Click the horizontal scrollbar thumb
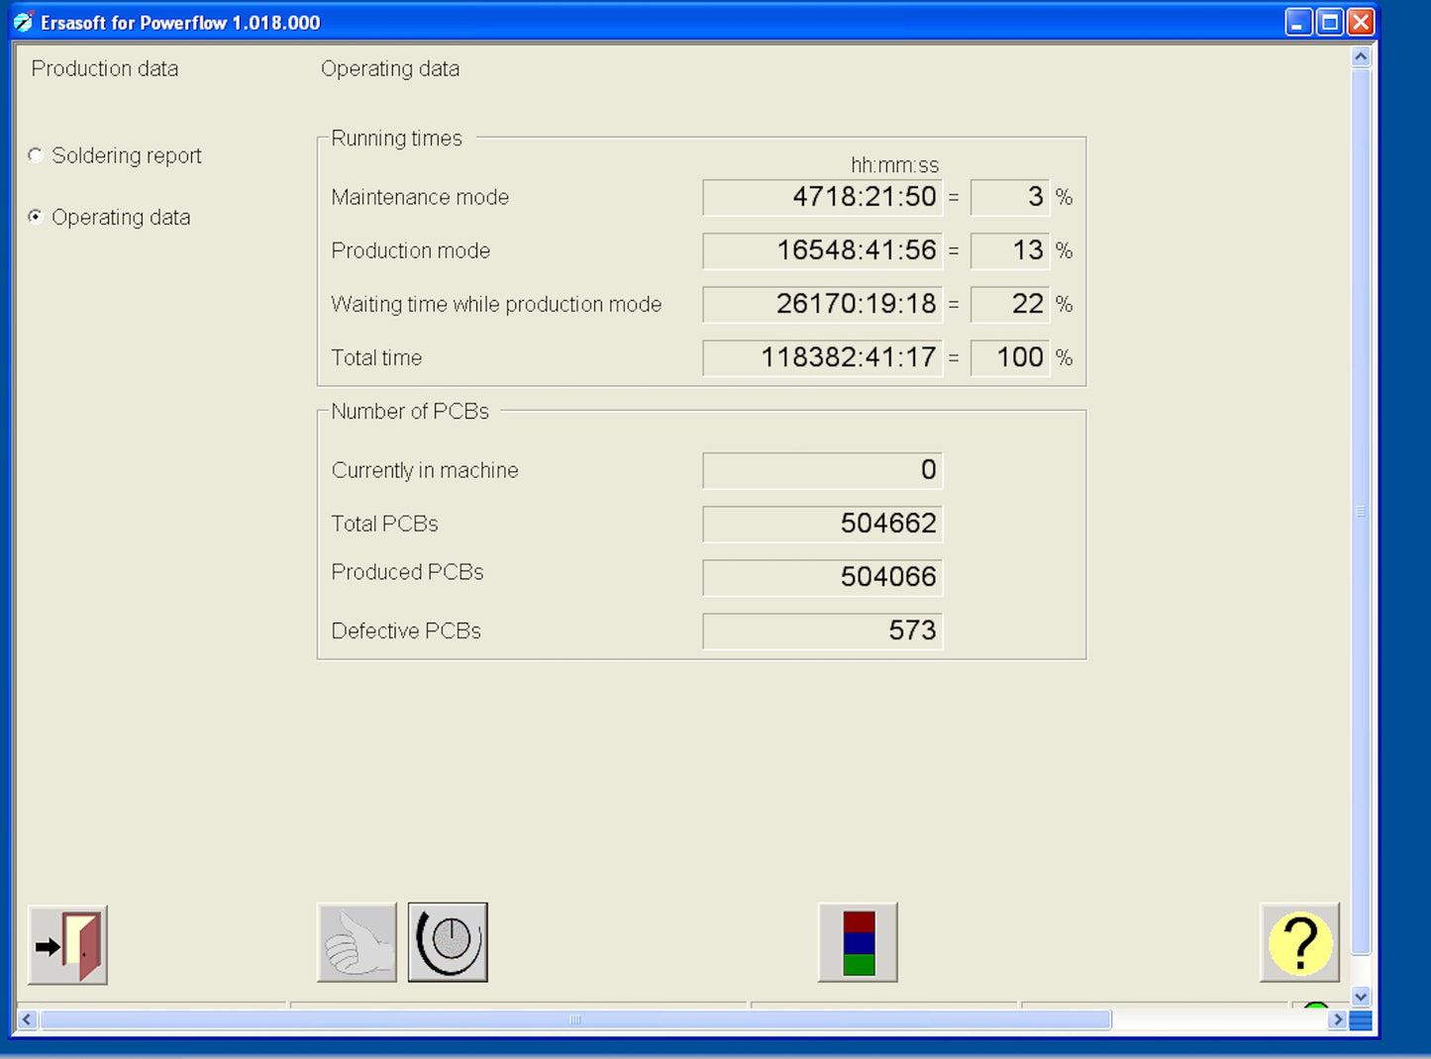Screen dimensions: 1431x1059 (x=574, y=1019)
